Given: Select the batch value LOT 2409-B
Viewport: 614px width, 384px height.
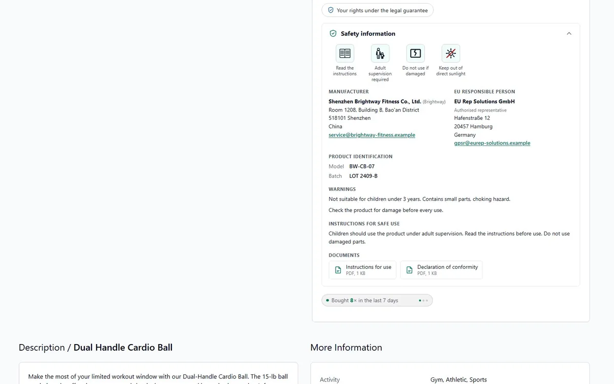Looking at the screenshot, I should pos(363,176).
